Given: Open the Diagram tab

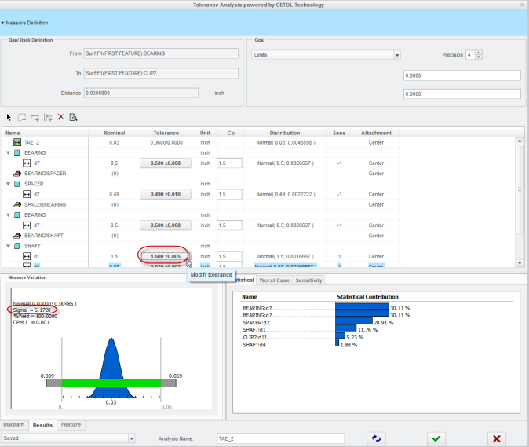Looking at the screenshot, I should (x=15, y=425).
